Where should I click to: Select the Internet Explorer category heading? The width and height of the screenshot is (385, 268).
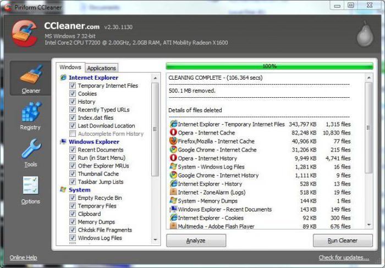94,77
